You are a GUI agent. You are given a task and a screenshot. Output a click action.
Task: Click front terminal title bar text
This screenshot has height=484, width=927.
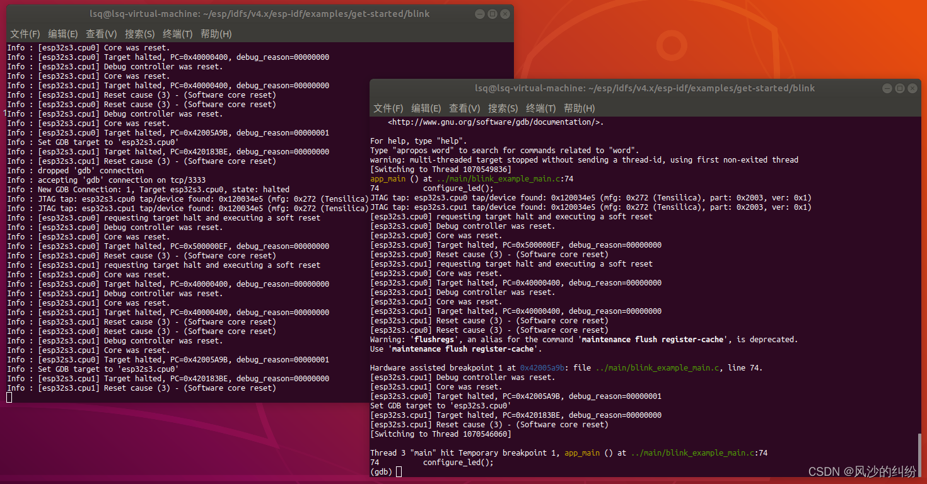[645, 88]
